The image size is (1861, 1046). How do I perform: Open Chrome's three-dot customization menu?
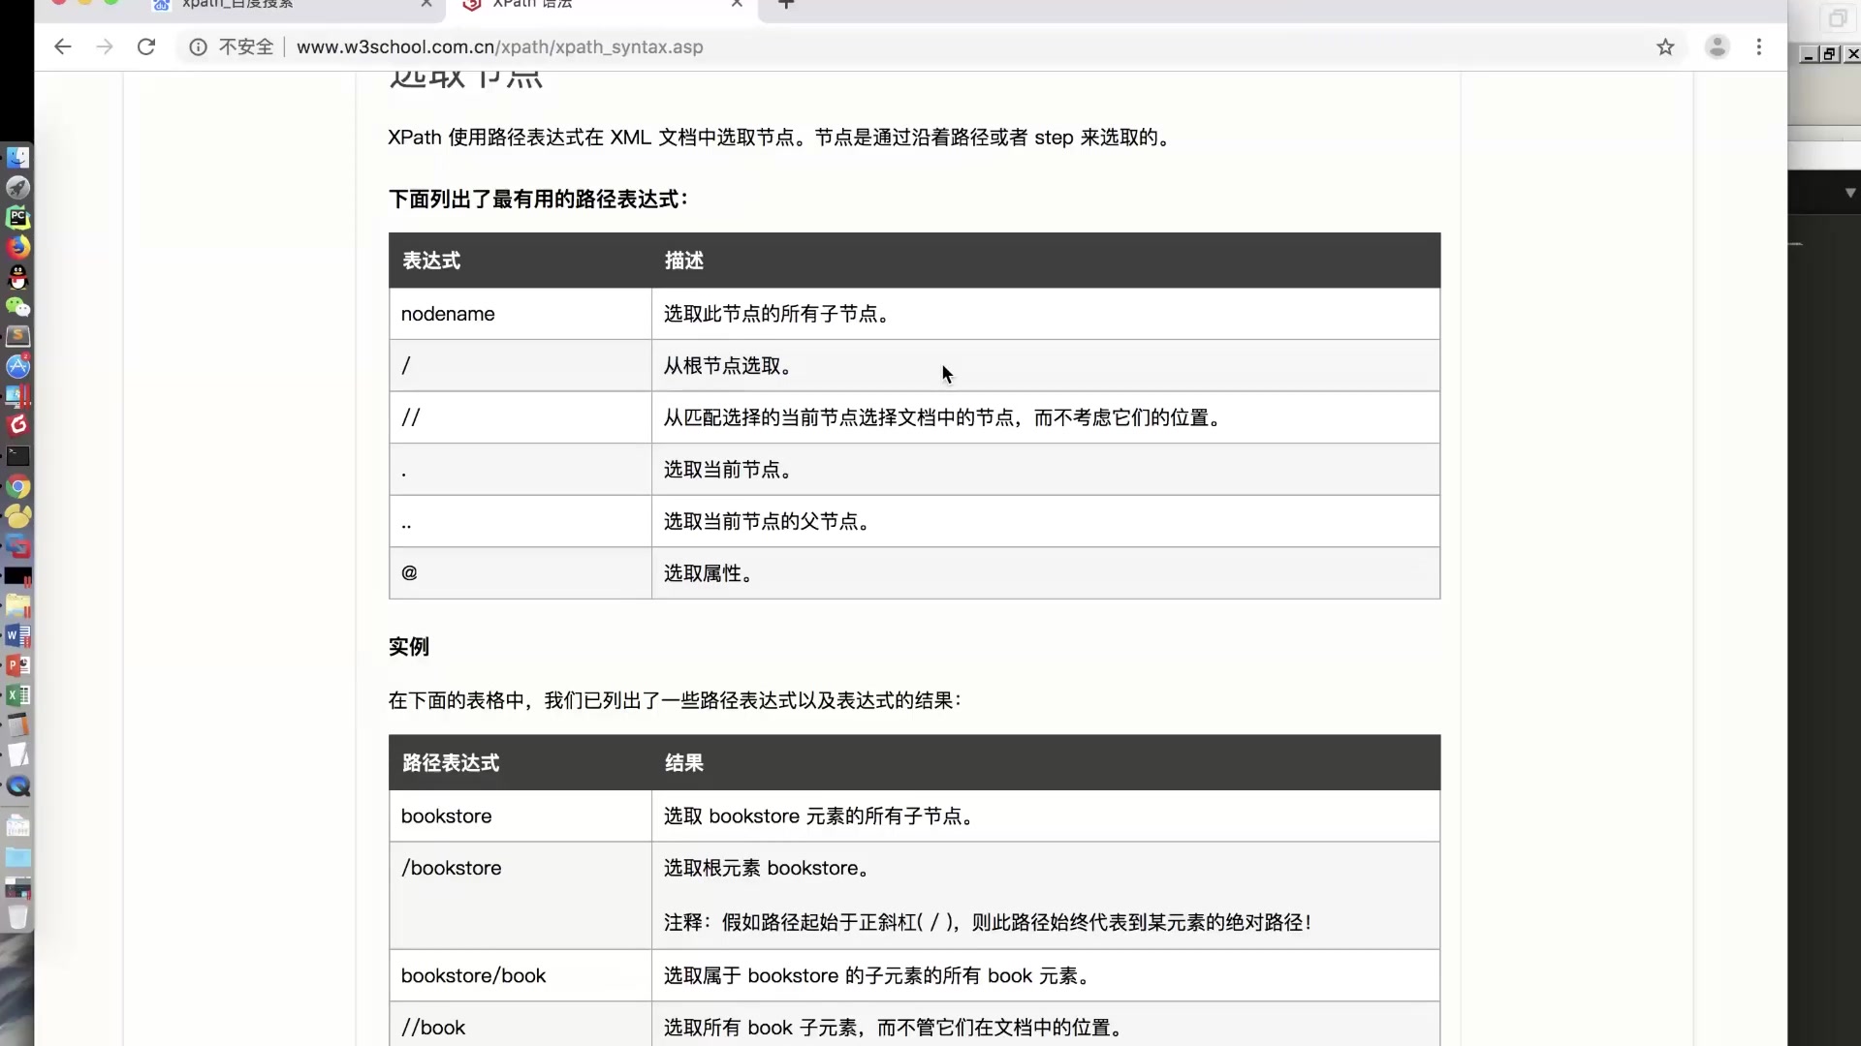(x=1759, y=46)
